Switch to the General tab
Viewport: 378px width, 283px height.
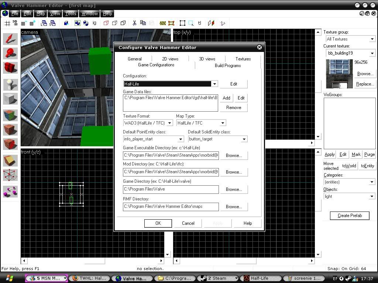coord(134,59)
